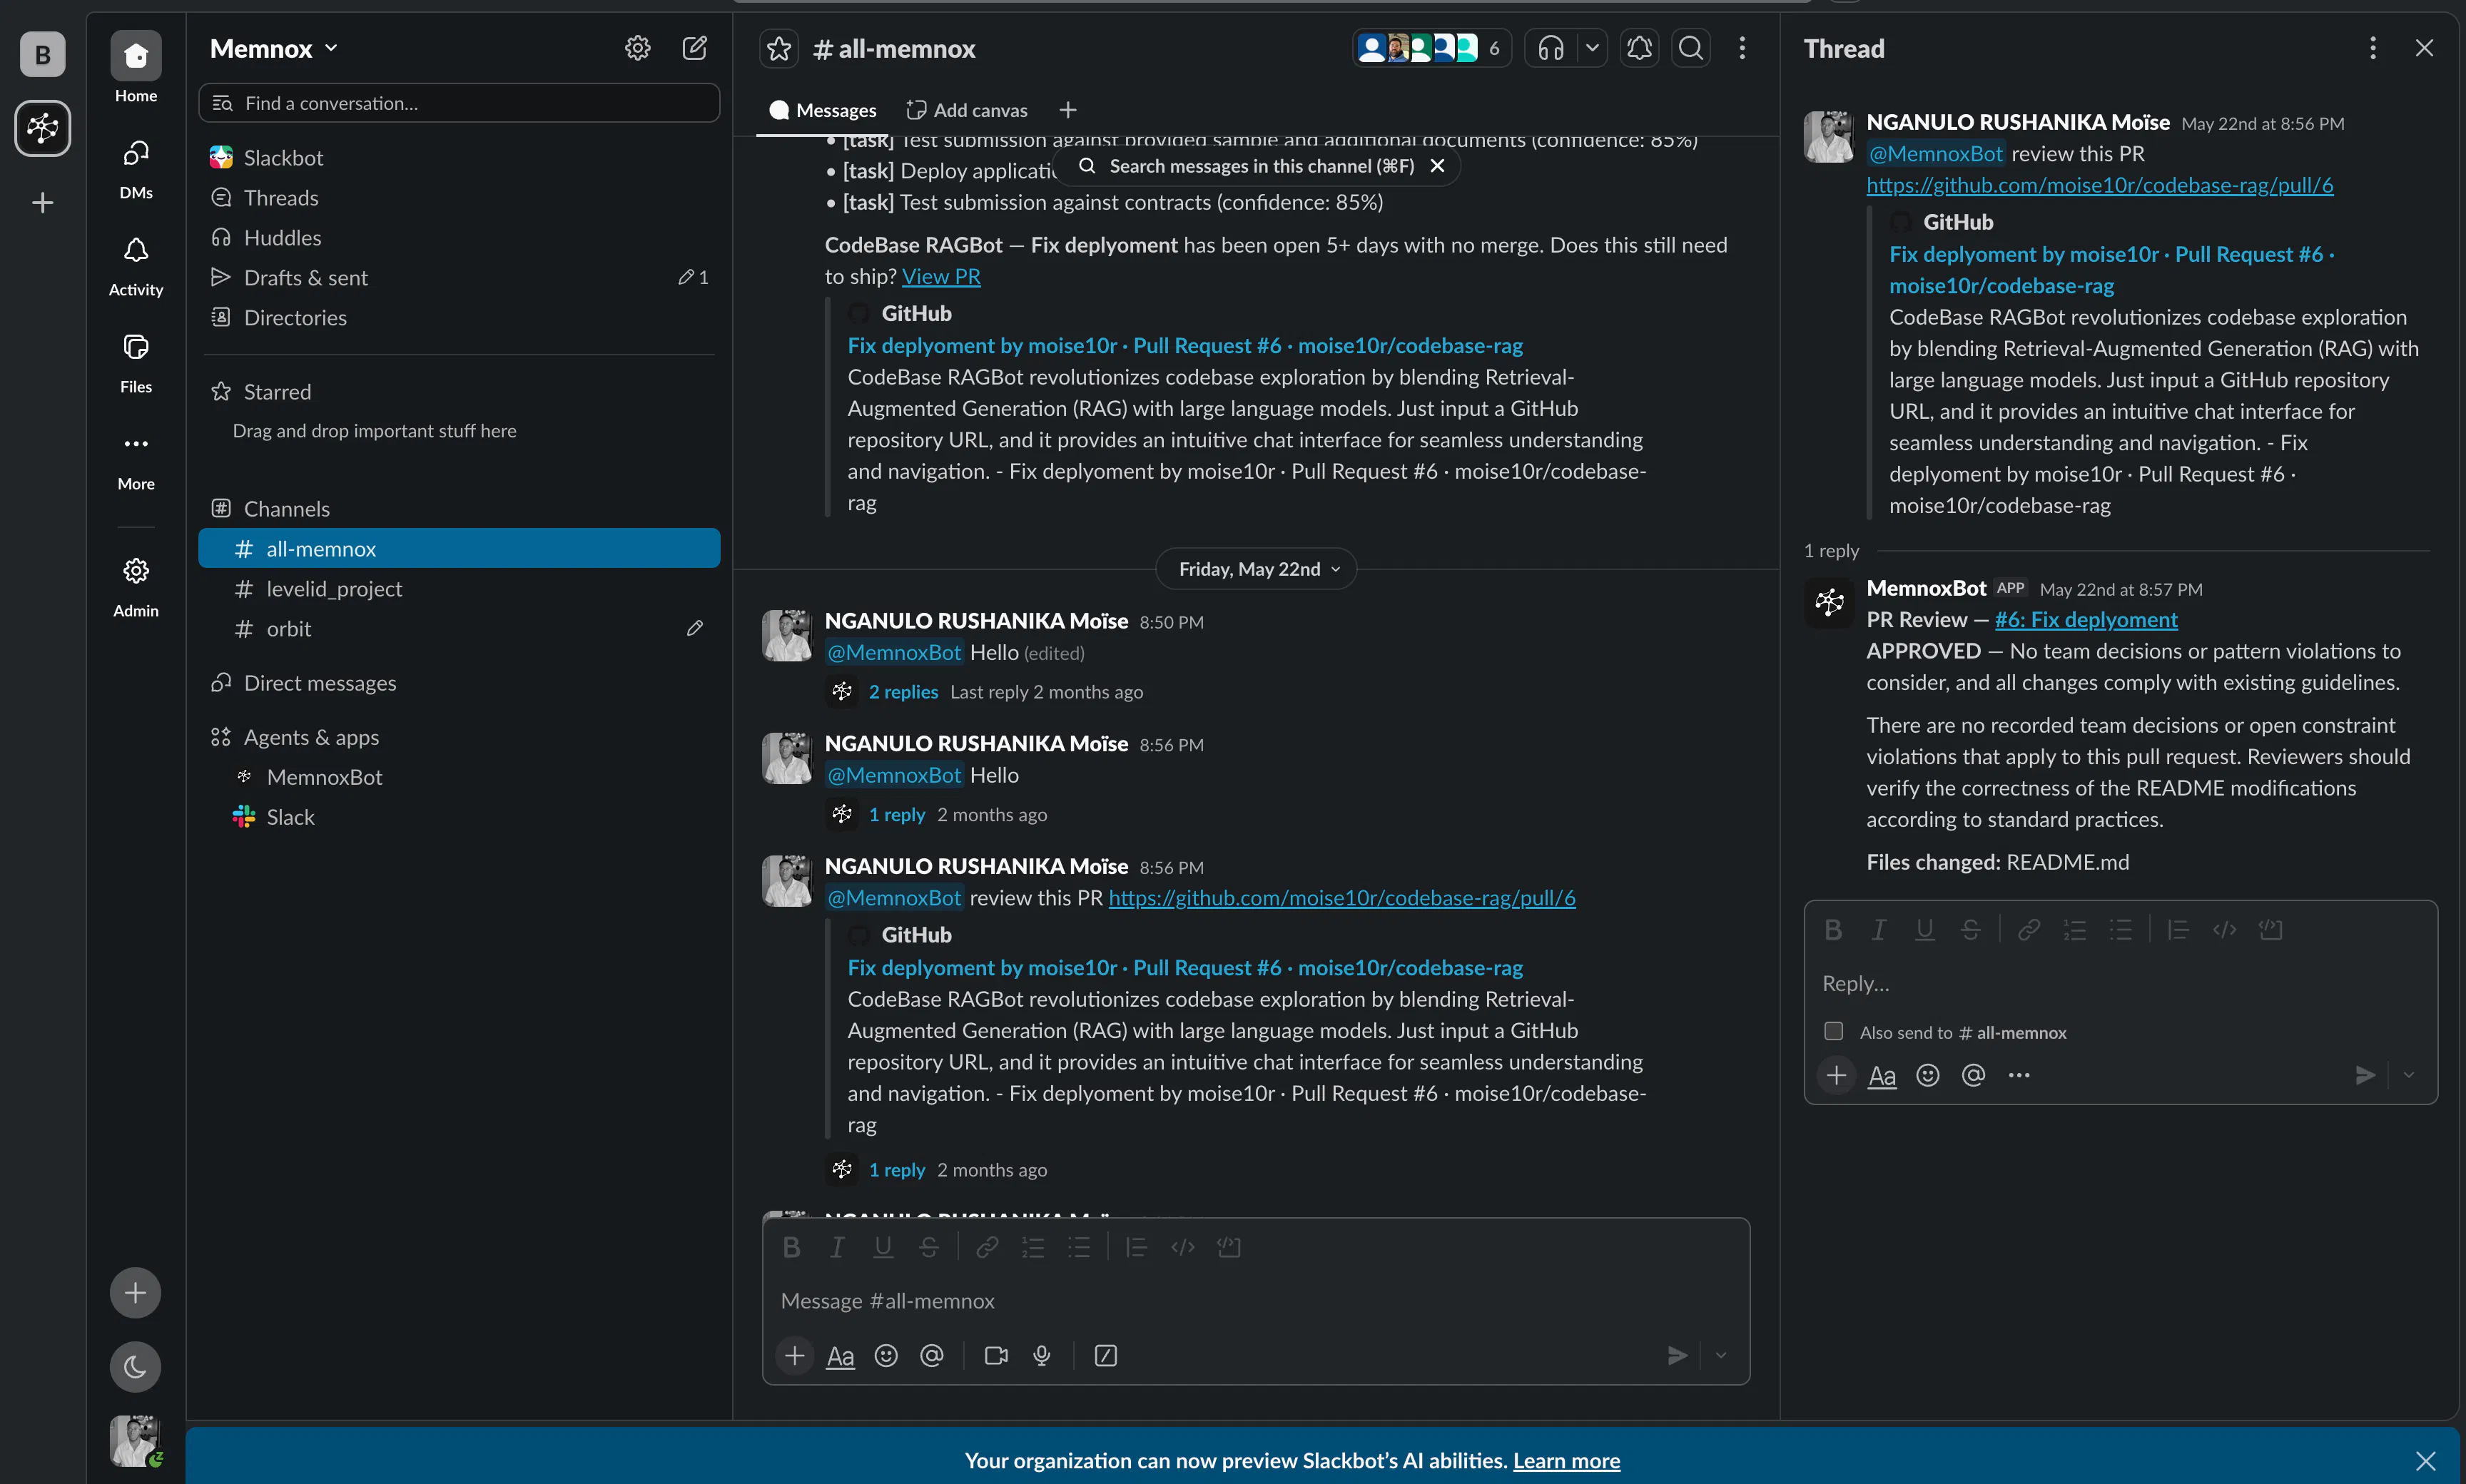Click the channel search magnifier icon
This screenshot has height=1484, width=2466.
coord(1691,48)
